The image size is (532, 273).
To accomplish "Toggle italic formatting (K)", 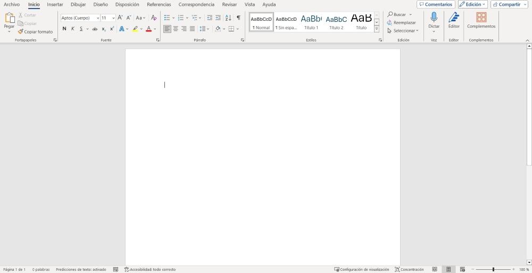I will click(72, 29).
